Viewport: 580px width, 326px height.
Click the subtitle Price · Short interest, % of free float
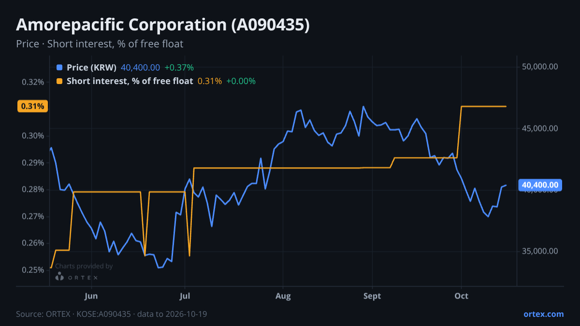[x=100, y=44]
